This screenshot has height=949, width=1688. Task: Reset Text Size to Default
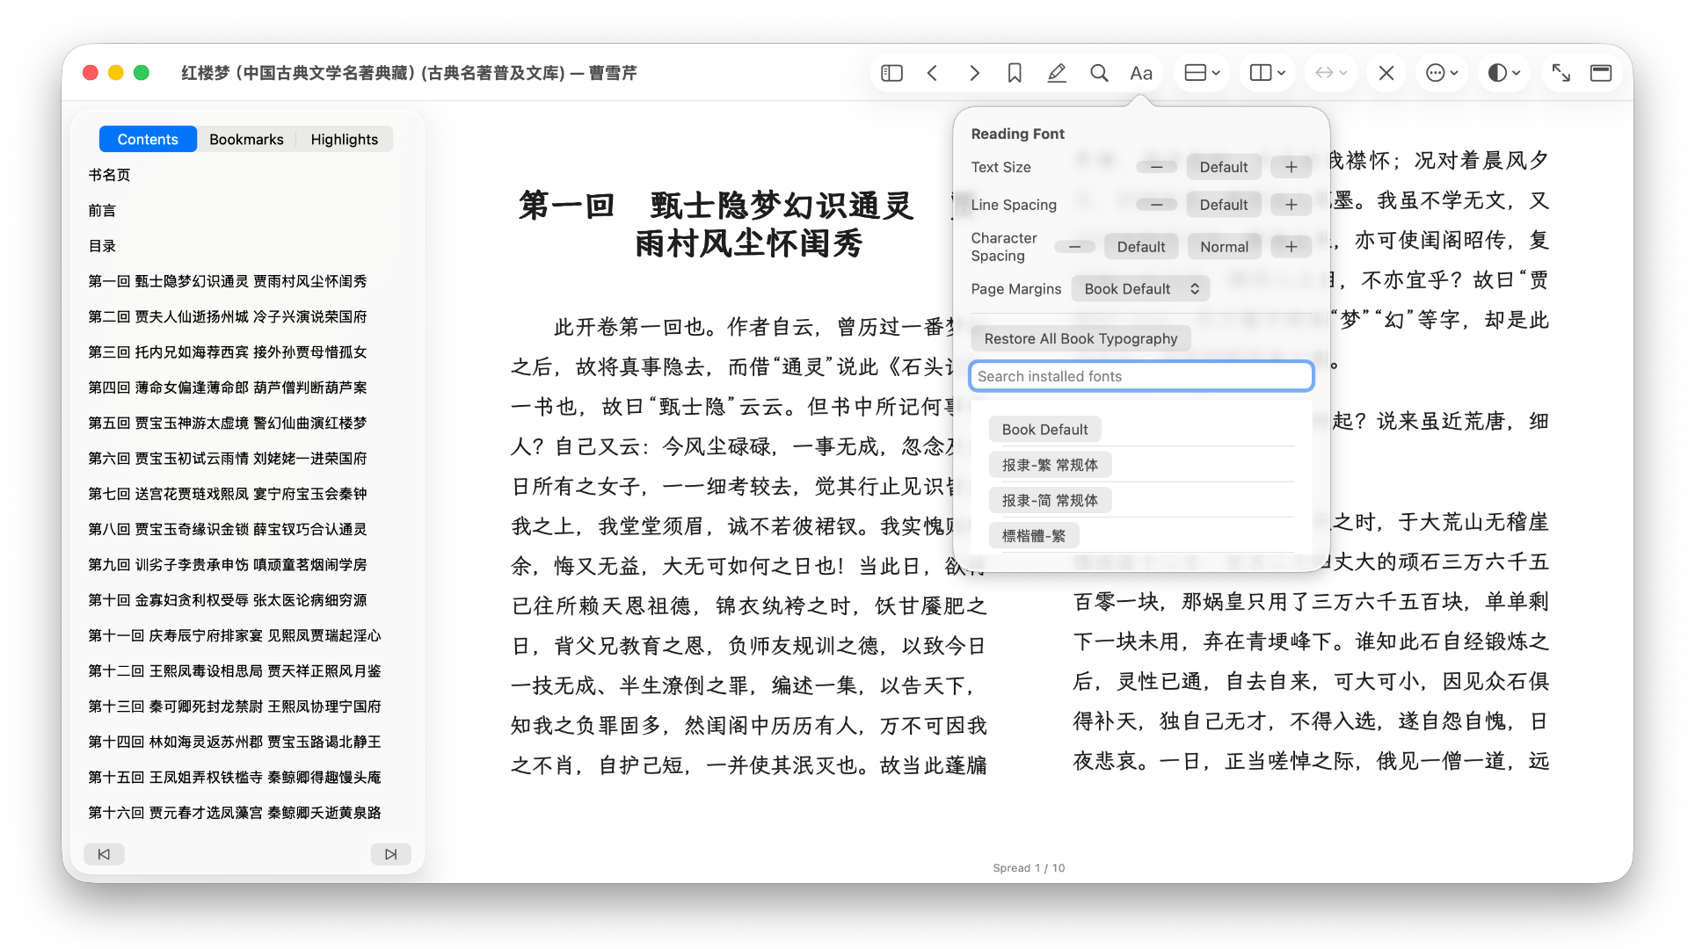click(x=1224, y=167)
